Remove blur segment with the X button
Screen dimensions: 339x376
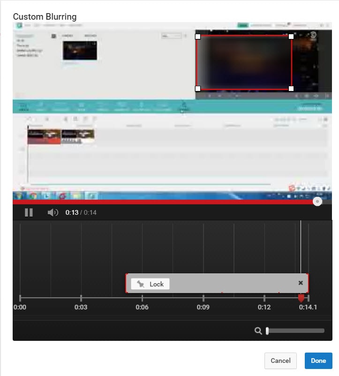pyautogui.click(x=301, y=283)
